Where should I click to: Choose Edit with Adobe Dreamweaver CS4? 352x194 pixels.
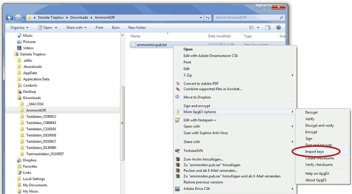[x=210, y=56]
